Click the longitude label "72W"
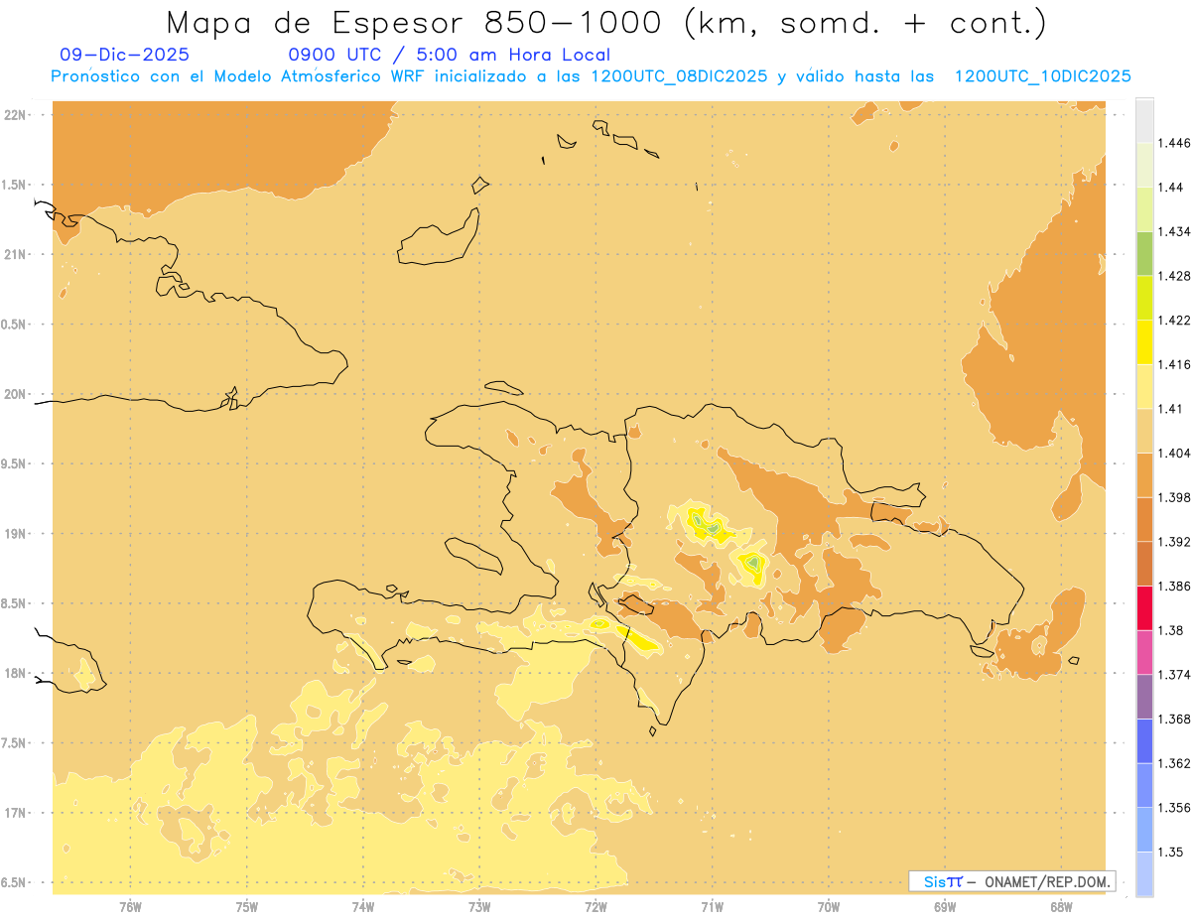This screenshot has width=1191, height=920. pos(595,907)
